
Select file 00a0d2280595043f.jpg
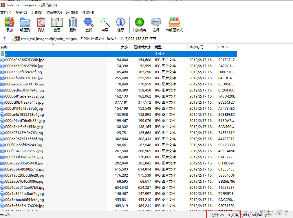[24, 163]
